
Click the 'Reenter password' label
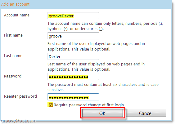click(x=20, y=96)
